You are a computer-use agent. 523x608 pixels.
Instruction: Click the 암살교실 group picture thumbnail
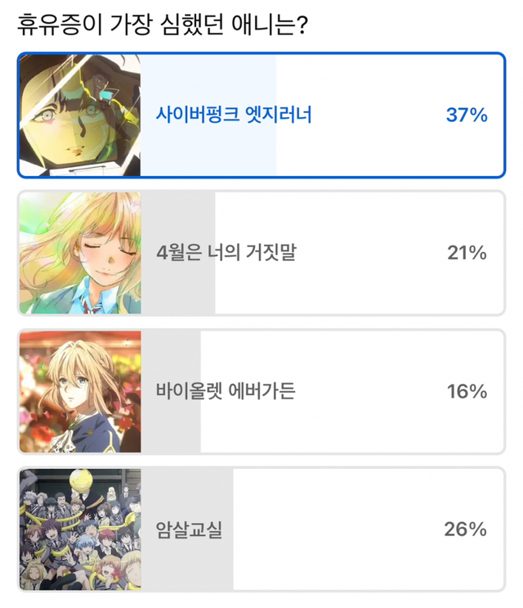[x=80, y=529]
